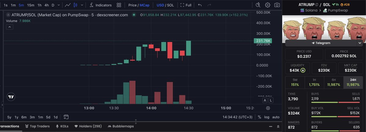Open the Top Traders tab
This screenshot has height=132, width=366.
point(37,126)
